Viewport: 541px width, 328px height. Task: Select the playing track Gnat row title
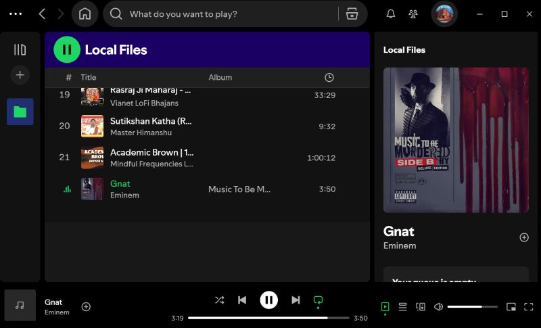pos(120,183)
